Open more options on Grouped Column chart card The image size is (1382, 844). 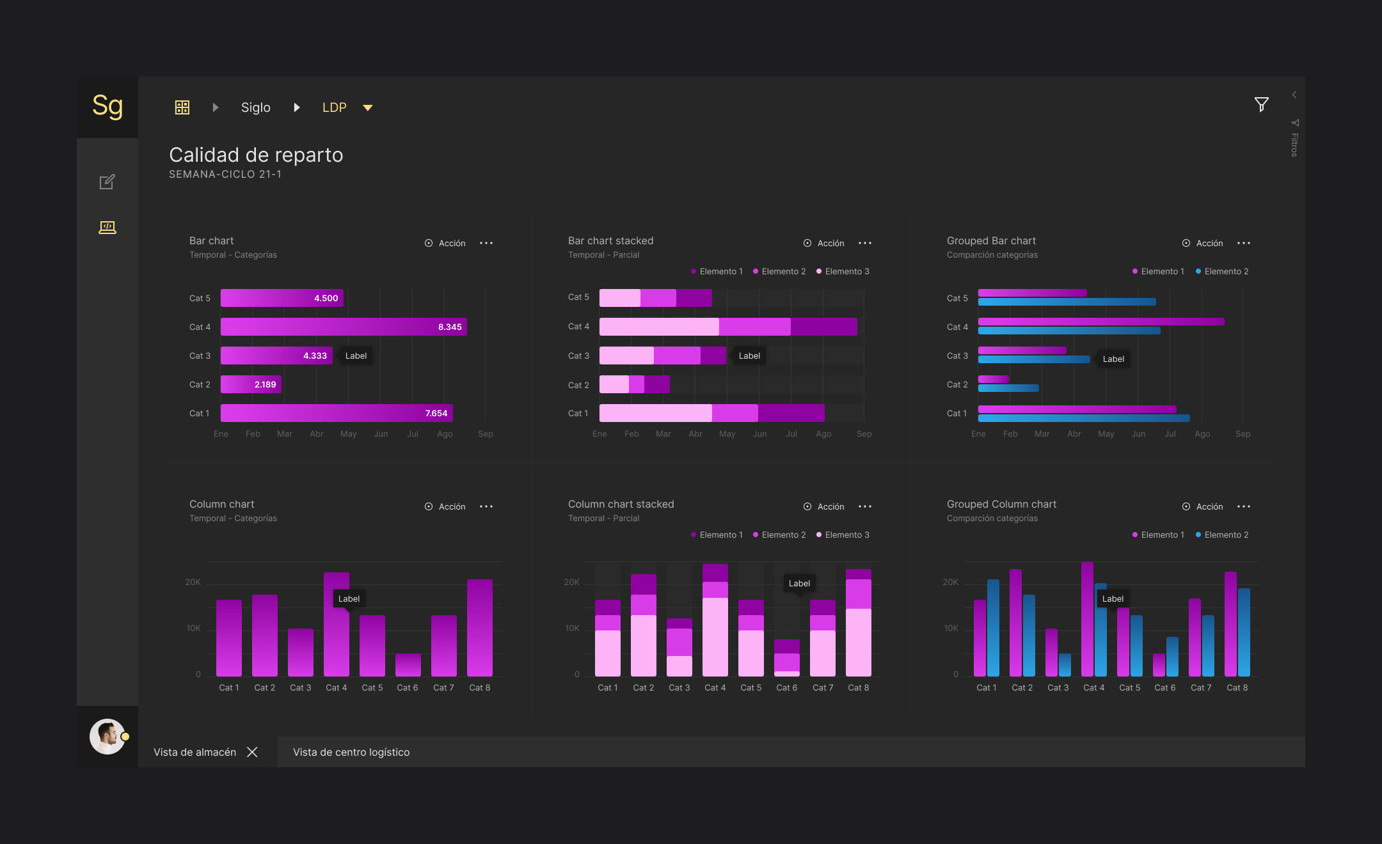click(x=1244, y=506)
